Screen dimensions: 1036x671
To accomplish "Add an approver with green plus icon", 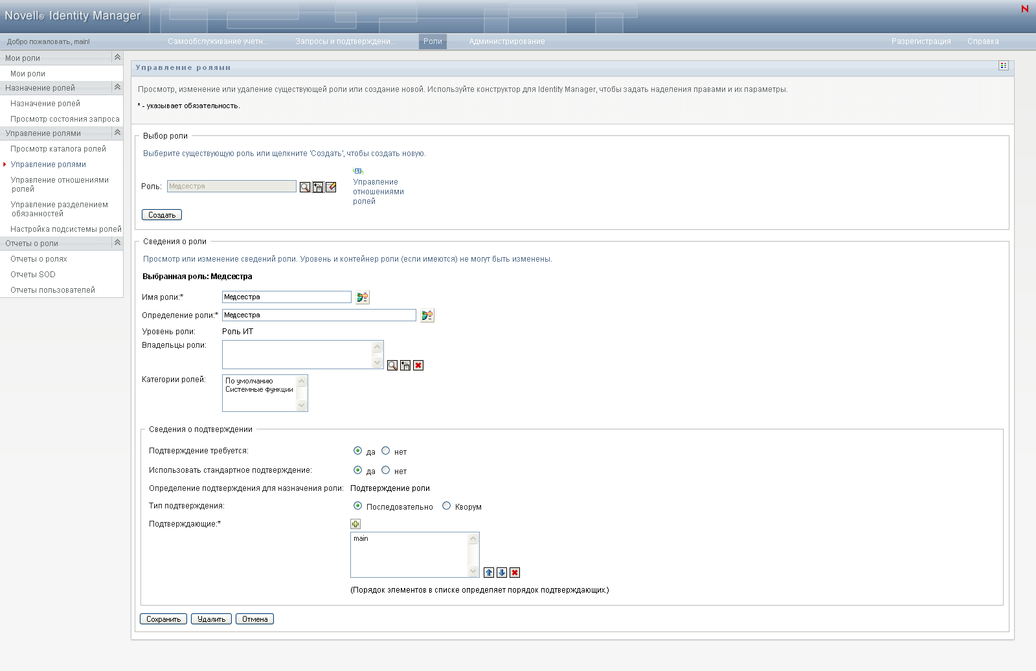I will click(355, 524).
